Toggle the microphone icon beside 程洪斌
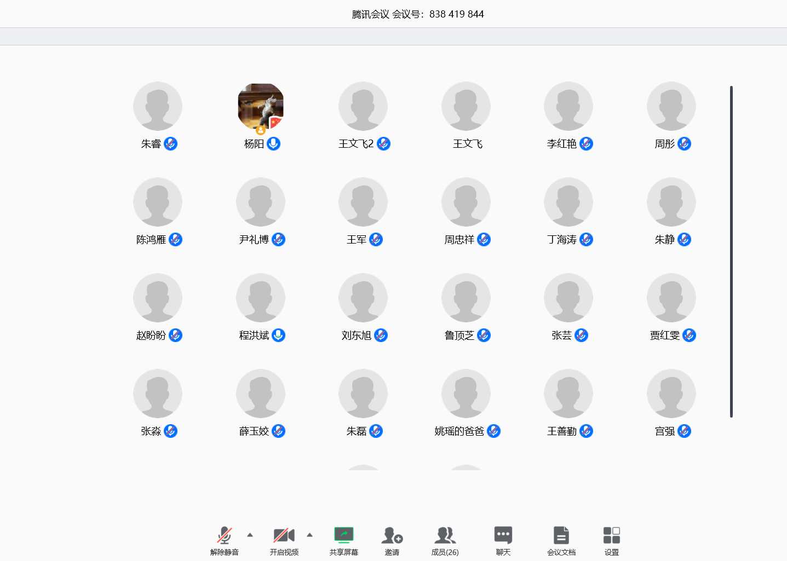 (278, 336)
